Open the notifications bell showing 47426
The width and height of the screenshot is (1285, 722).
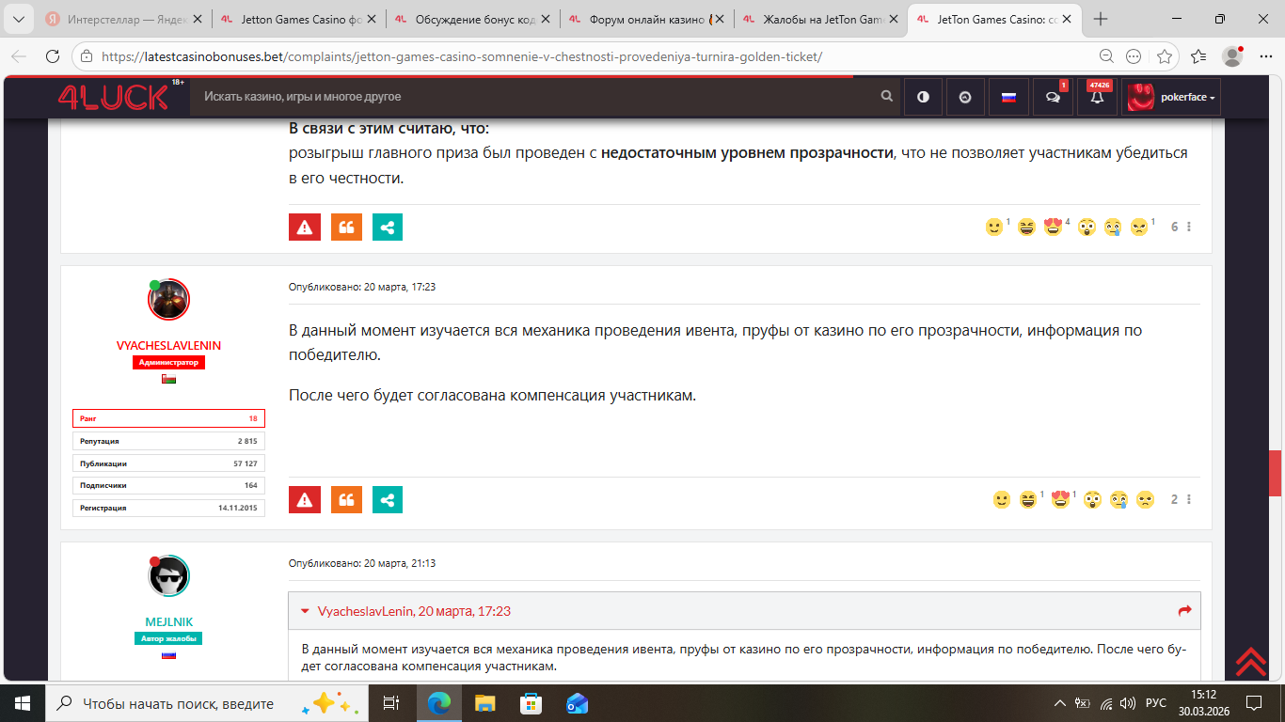coord(1097,97)
